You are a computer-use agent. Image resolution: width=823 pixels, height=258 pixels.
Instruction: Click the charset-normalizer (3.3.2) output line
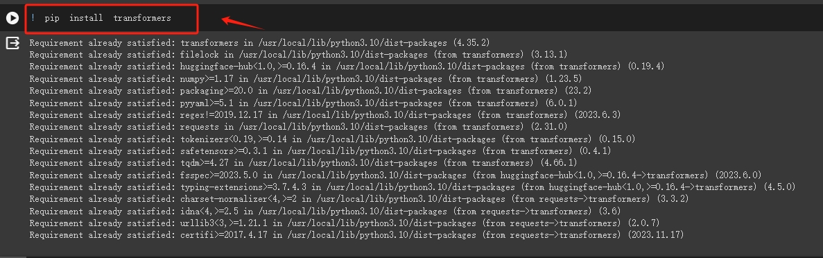tap(359, 199)
